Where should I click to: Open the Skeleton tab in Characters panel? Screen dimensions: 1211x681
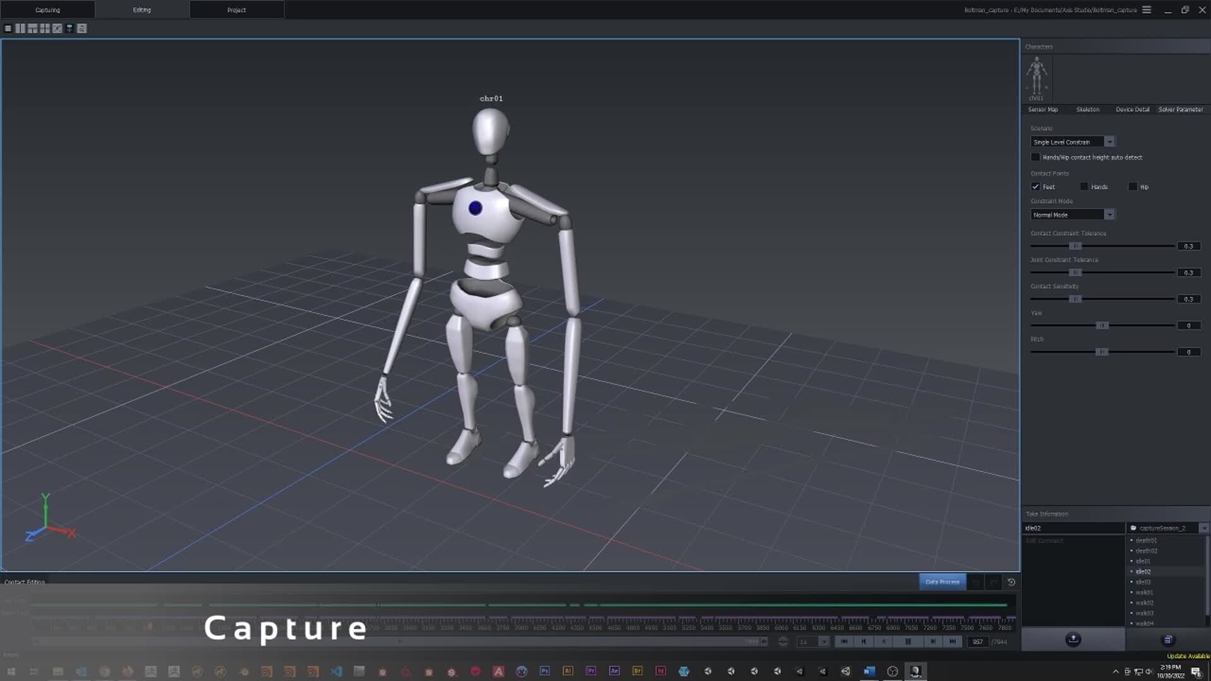tap(1087, 109)
